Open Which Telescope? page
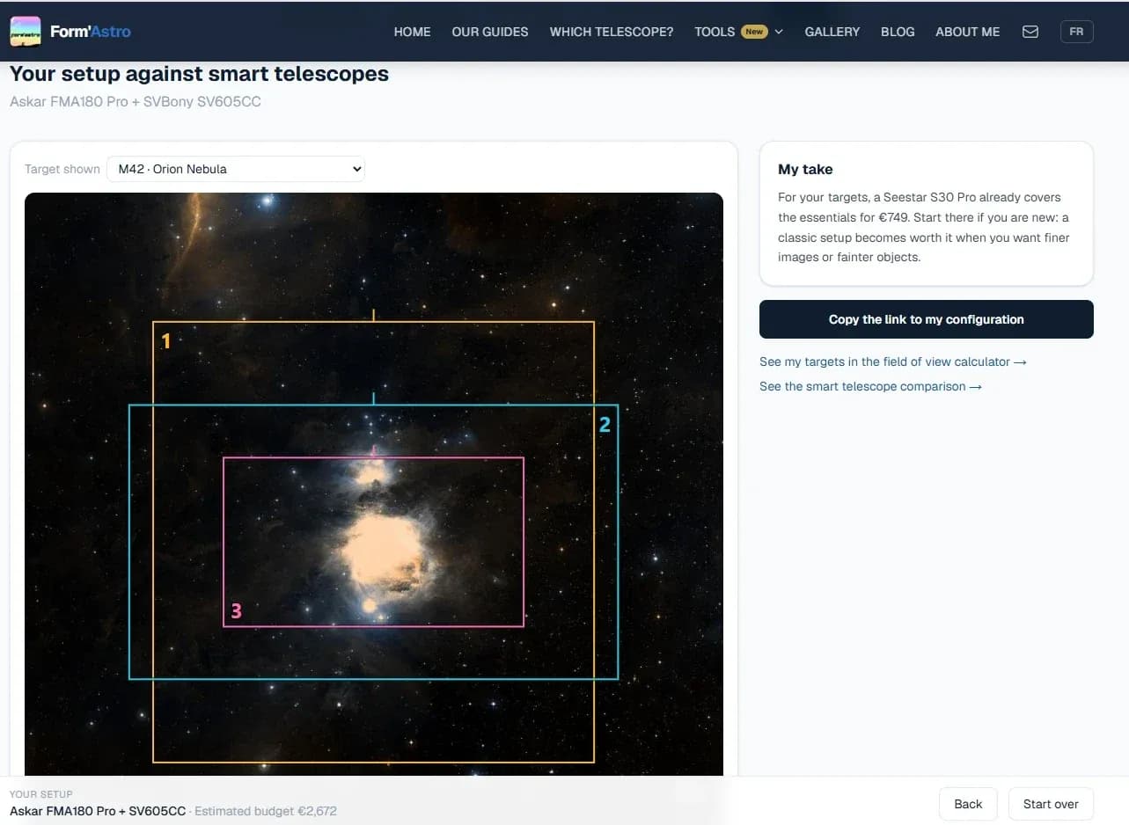 pyautogui.click(x=612, y=32)
